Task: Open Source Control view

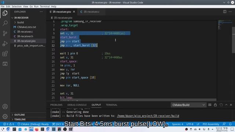Action: [5, 33]
